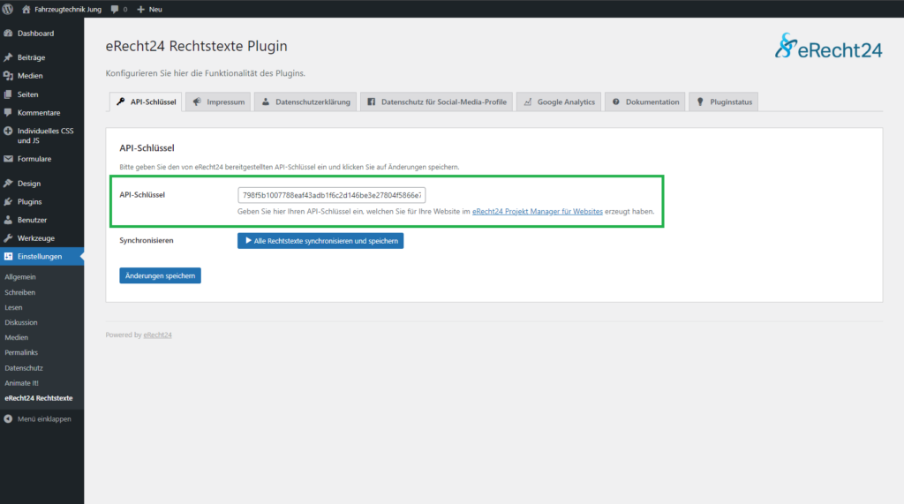Click the eRecht24 link in footer

pos(157,335)
